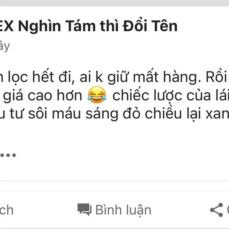The height and width of the screenshot is (229, 229).
Task: Click the word 'Rồi' at line end
Action: 216,76
